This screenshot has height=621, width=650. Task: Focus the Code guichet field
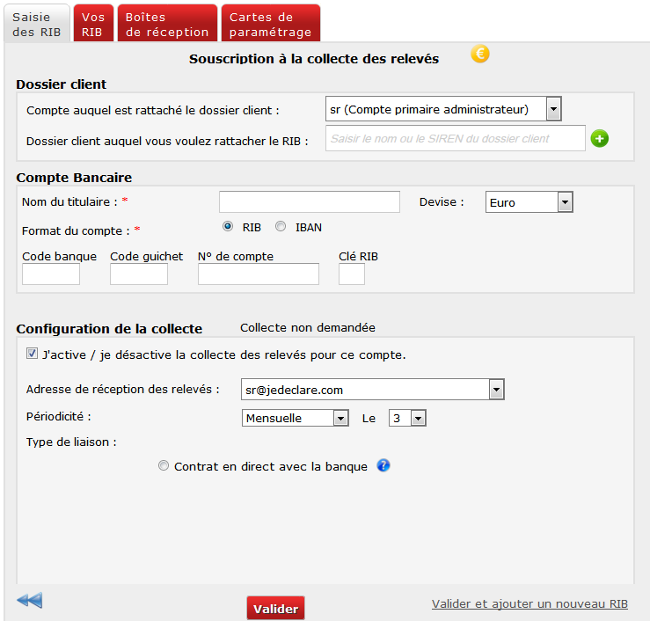pyautogui.click(x=139, y=274)
